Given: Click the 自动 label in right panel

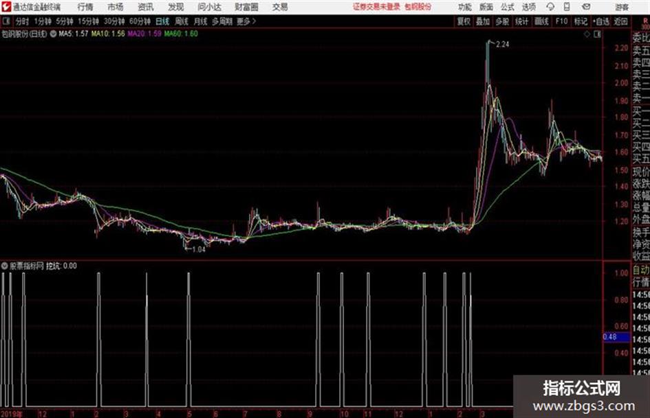Looking at the screenshot, I should click(x=641, y=270).
